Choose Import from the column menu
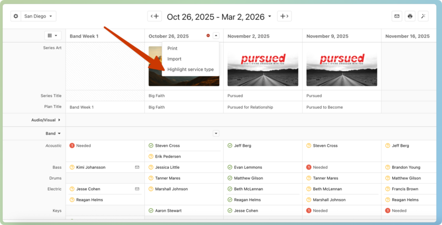The height and width of the screenshot is (225, 442). coord(174,59)
